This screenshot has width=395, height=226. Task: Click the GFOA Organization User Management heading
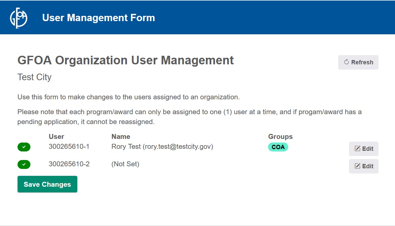[126, 60]
